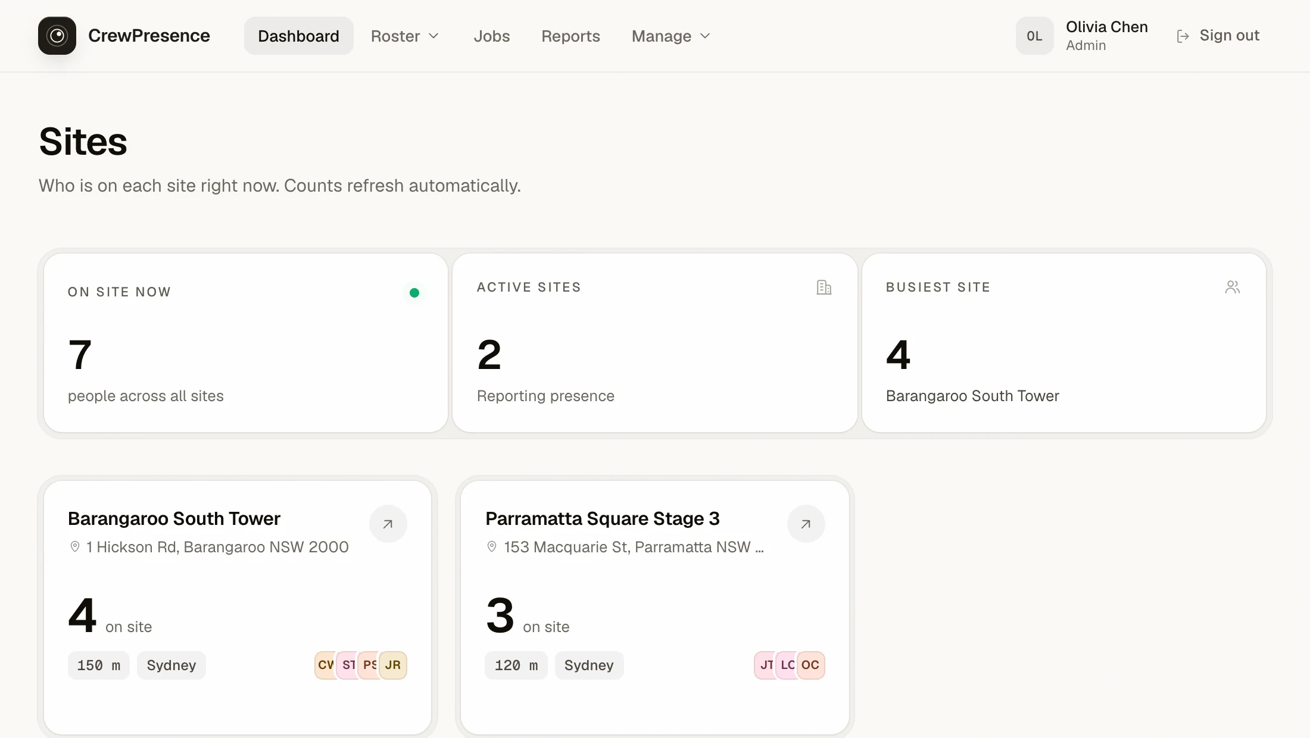Click the OL user avatar

pyautogui.click(x=1034, y=36)
